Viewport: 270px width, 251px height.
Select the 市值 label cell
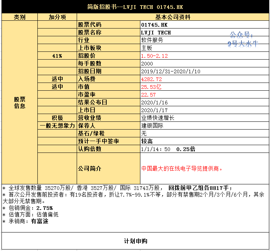[x=109, y=87]
